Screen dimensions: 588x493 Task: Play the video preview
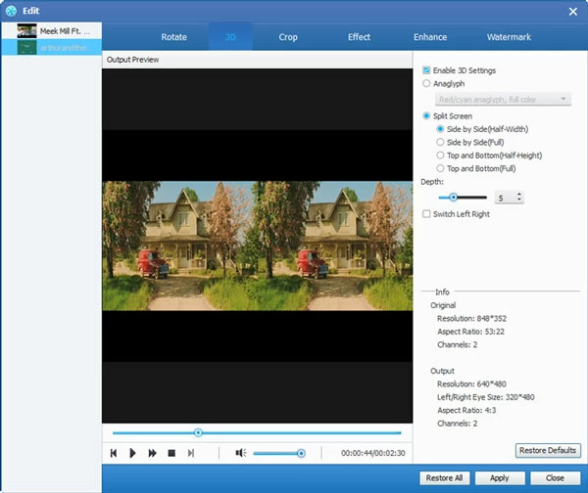[133, 453]
